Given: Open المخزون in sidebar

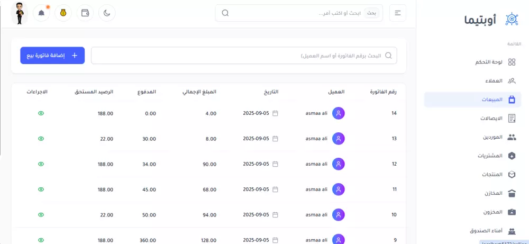Looking at the screenshot, I should click(x=472, y=212).
